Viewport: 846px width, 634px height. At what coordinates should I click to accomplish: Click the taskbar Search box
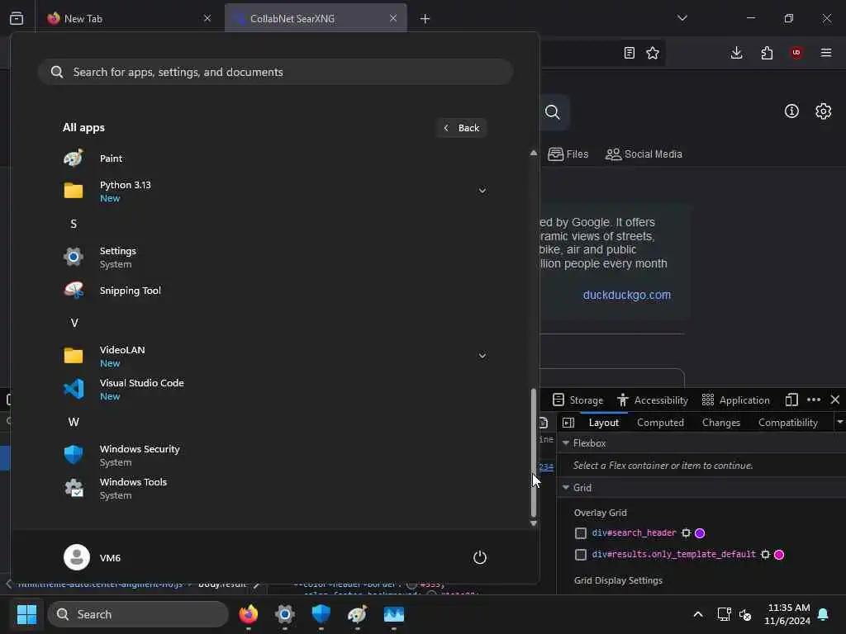tap(138, 614)
